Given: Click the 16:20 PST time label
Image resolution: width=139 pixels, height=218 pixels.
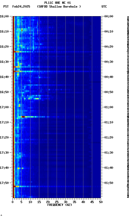Looking at the screenshot, I should click(4, 47).
